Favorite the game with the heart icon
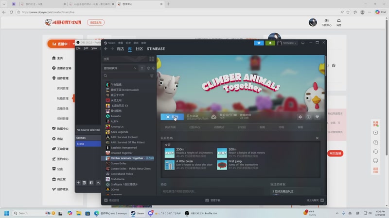The height and width of the screenshot is (218, 389). pos(317,117)
